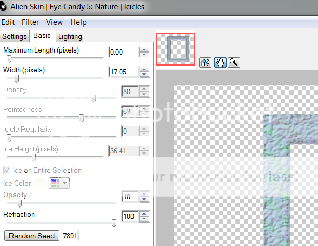Click the Ice Height slider handle
The height and width of the screenshot is (246, 318).
pyautogui.click(x=34, y=158)
